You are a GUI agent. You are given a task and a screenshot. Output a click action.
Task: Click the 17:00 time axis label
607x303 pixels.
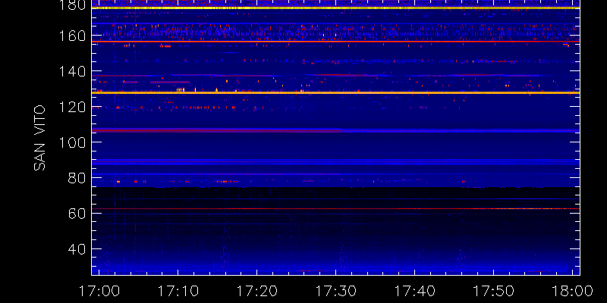pyautogui.click(x=99, y=291)
